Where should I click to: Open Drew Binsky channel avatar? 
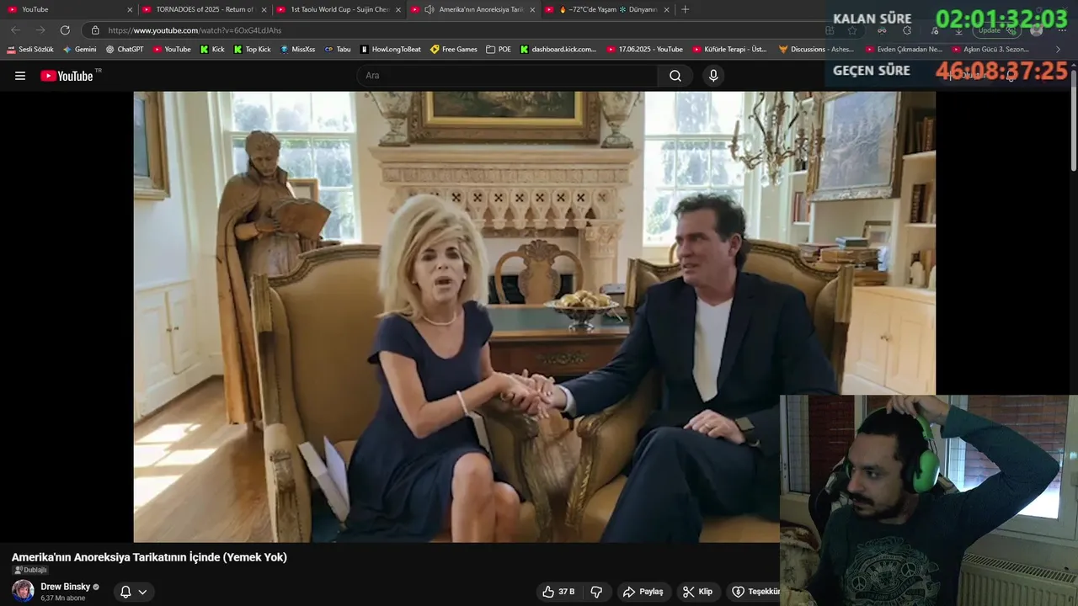23,591
